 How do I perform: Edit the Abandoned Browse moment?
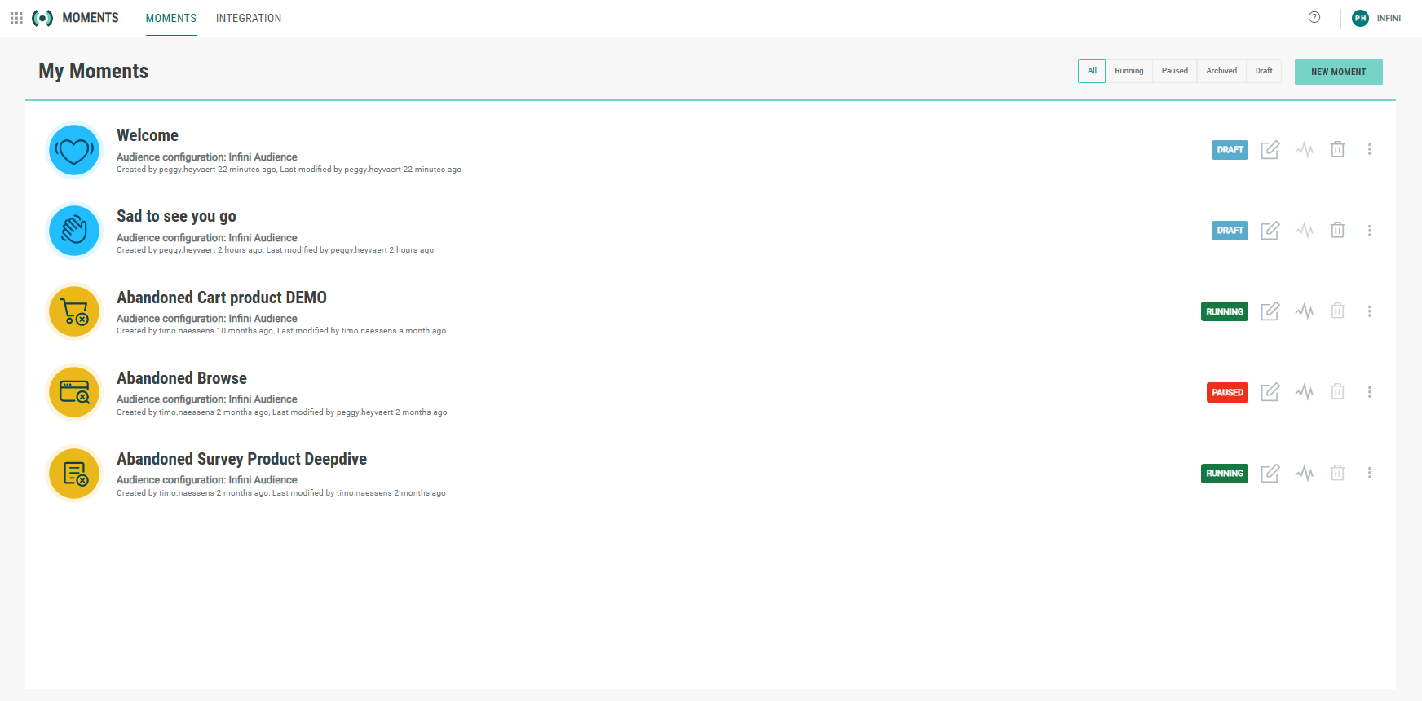tap(1270, 392)
